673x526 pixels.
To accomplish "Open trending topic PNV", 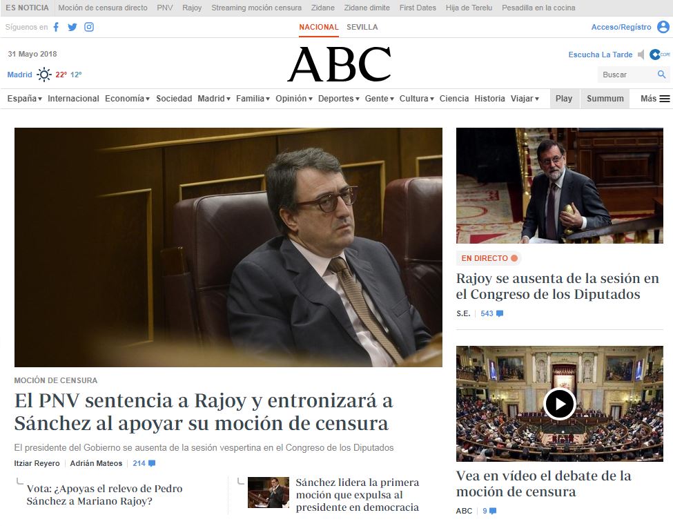I will pyautogui.click(x=165, y=8).
